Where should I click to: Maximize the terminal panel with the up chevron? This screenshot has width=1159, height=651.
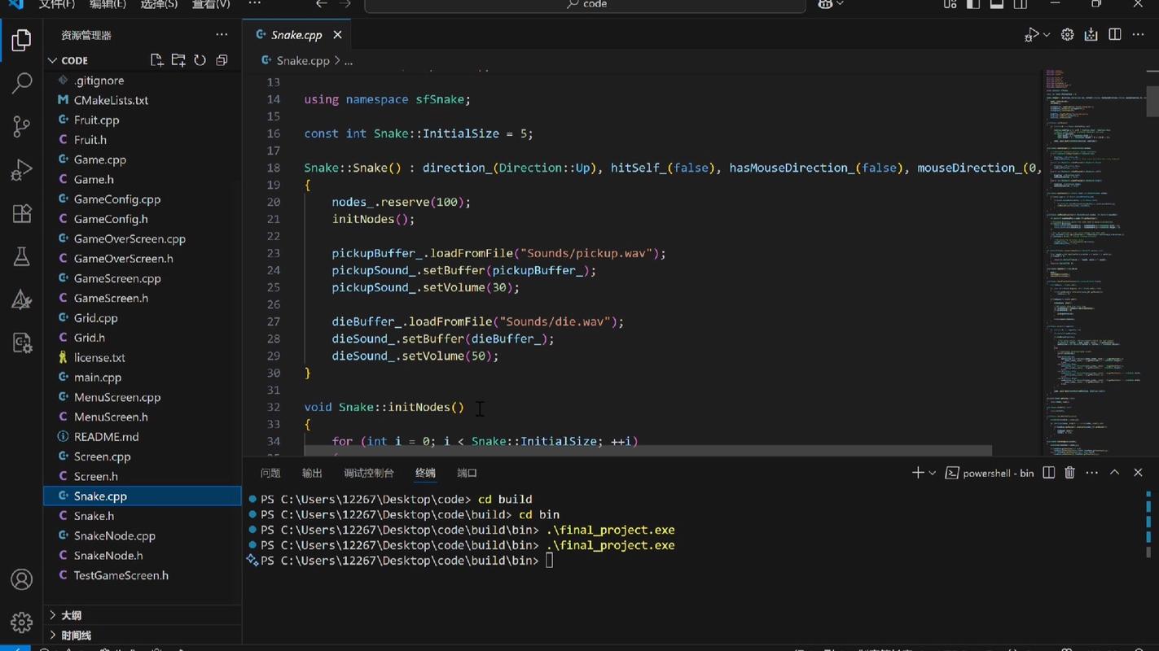pos(1115,473)
